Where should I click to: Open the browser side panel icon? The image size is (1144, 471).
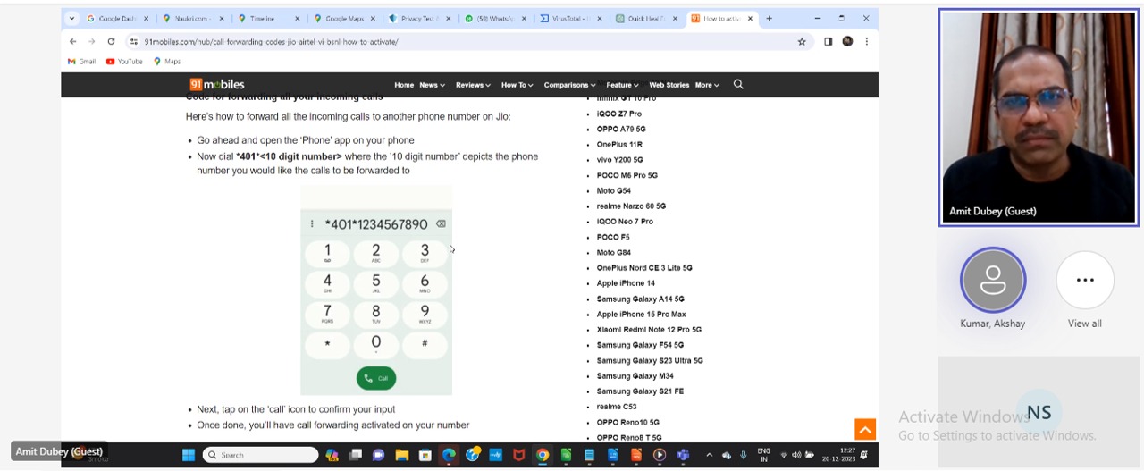[x=828, y=41]
